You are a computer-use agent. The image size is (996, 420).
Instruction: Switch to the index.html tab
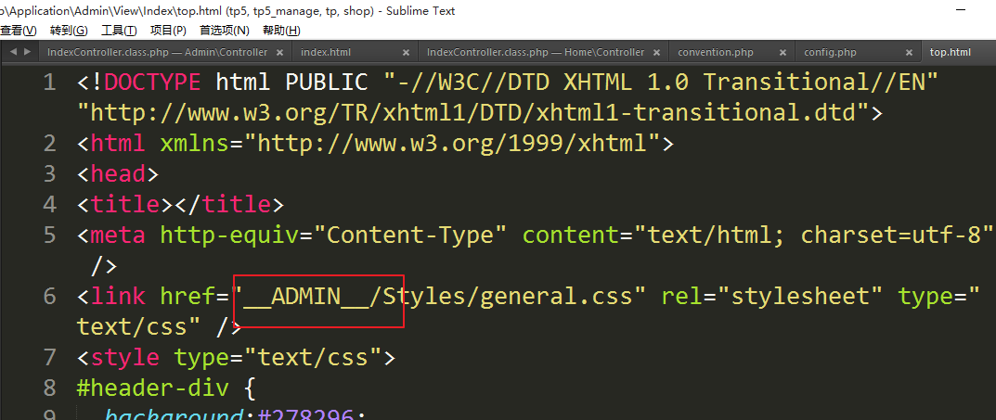pyautogui.click(x=326, y=53)
